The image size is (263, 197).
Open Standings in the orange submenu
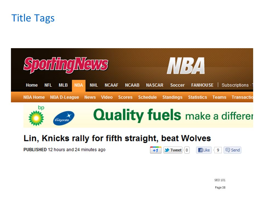point(172,97)
